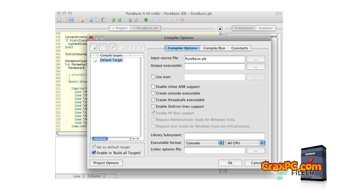This screenshot has width=338, height=190.
Task: Open the Constants tab
Action: [240, 48]
